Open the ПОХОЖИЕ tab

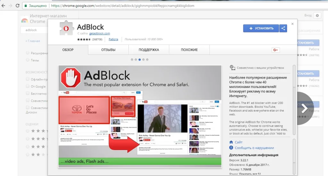pos(189,50)
